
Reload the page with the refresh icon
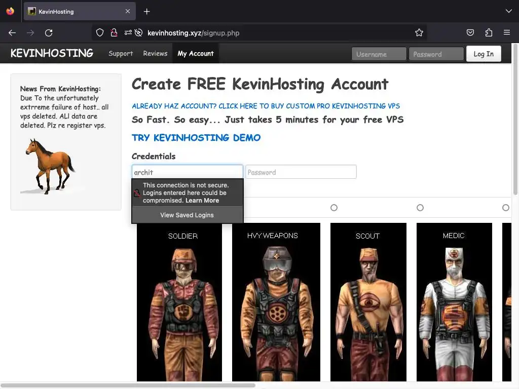[x=49, y=33]
